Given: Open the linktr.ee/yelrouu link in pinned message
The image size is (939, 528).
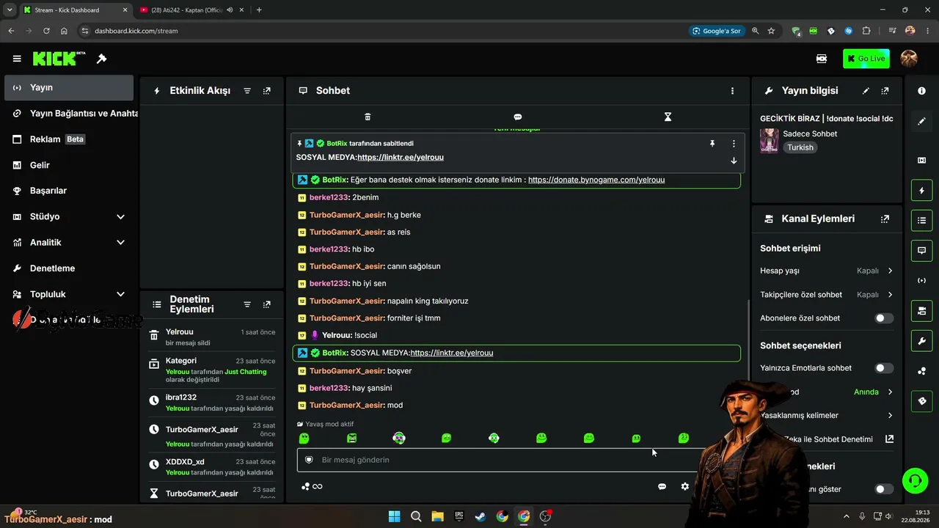Looking at the screenshot, I should [x=401, y=157].
